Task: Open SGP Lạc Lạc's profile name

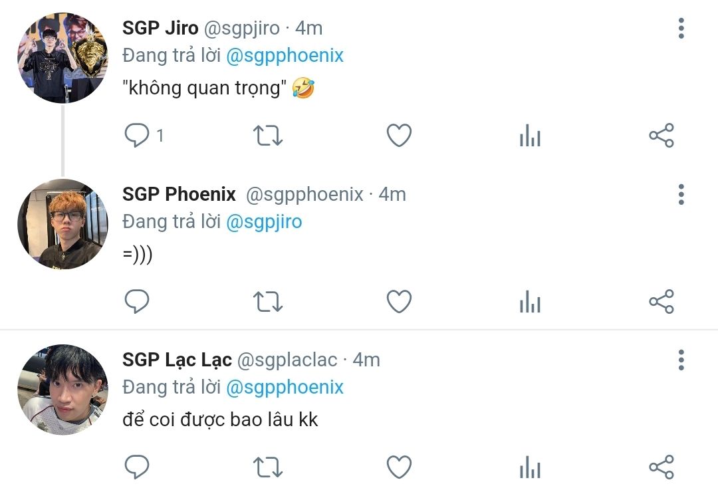Action: point(178,360)
